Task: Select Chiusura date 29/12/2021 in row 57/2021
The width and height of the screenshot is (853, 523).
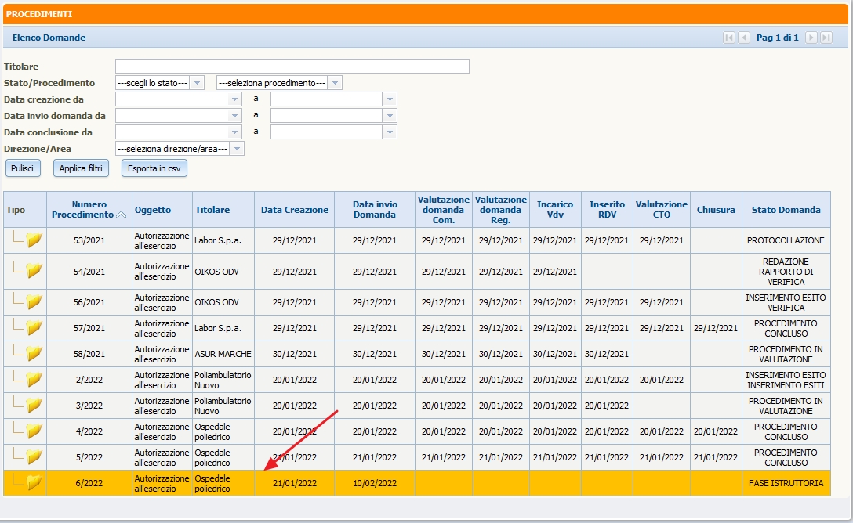Action: click(716, 328)
